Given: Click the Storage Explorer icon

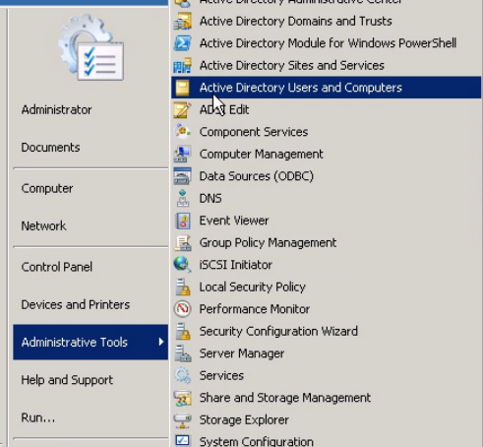Looking at the screenshot, I should point(183,420).
